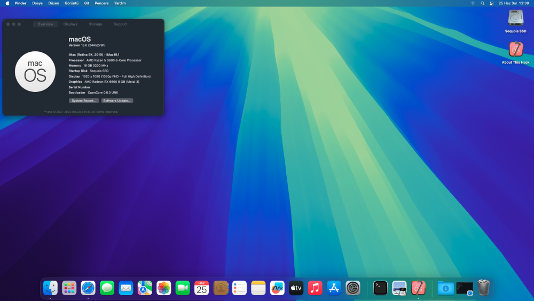Click the Version 15.0 (24A5279h) text

point(87,45)
